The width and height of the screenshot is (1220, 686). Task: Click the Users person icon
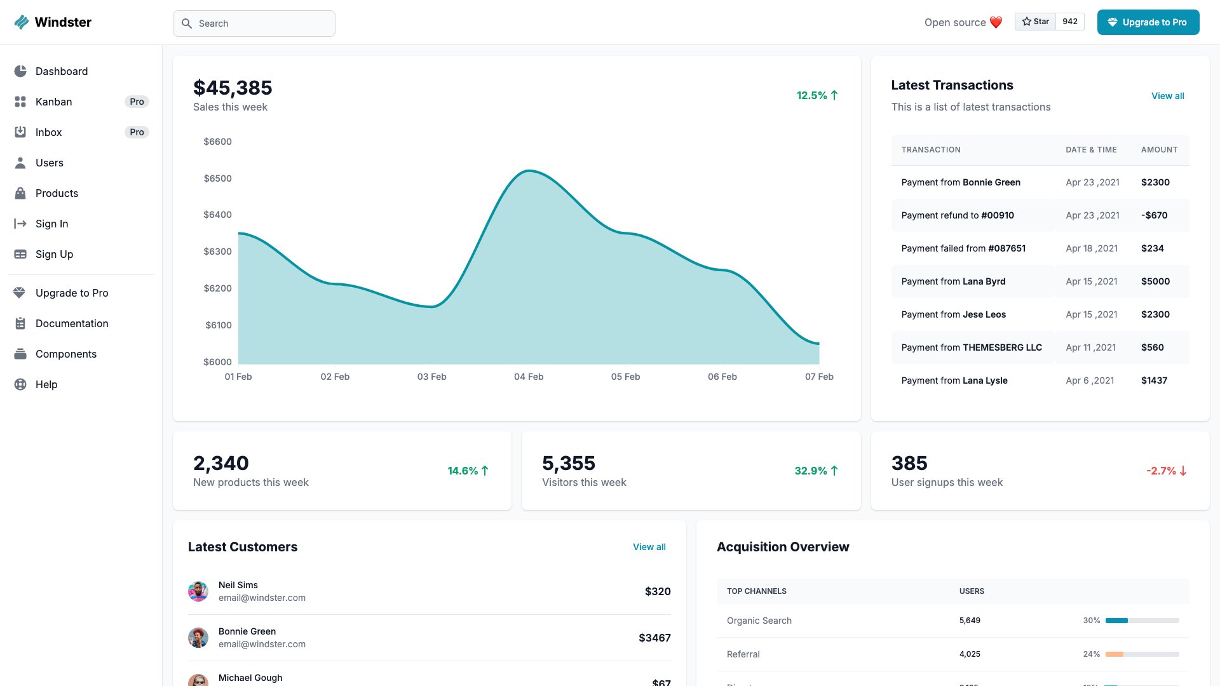pos(20,163)
